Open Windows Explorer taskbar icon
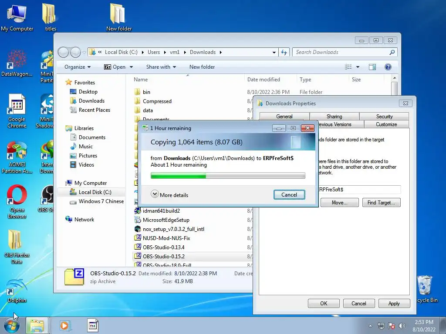Screen dimensions: 446x334 click(x=37, y=325)
